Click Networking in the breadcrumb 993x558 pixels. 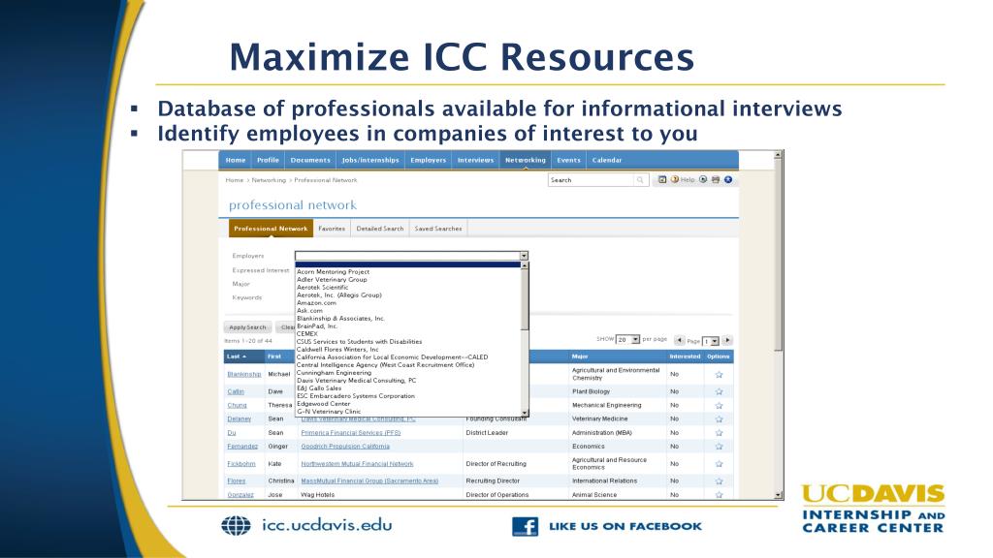[269, 180]
